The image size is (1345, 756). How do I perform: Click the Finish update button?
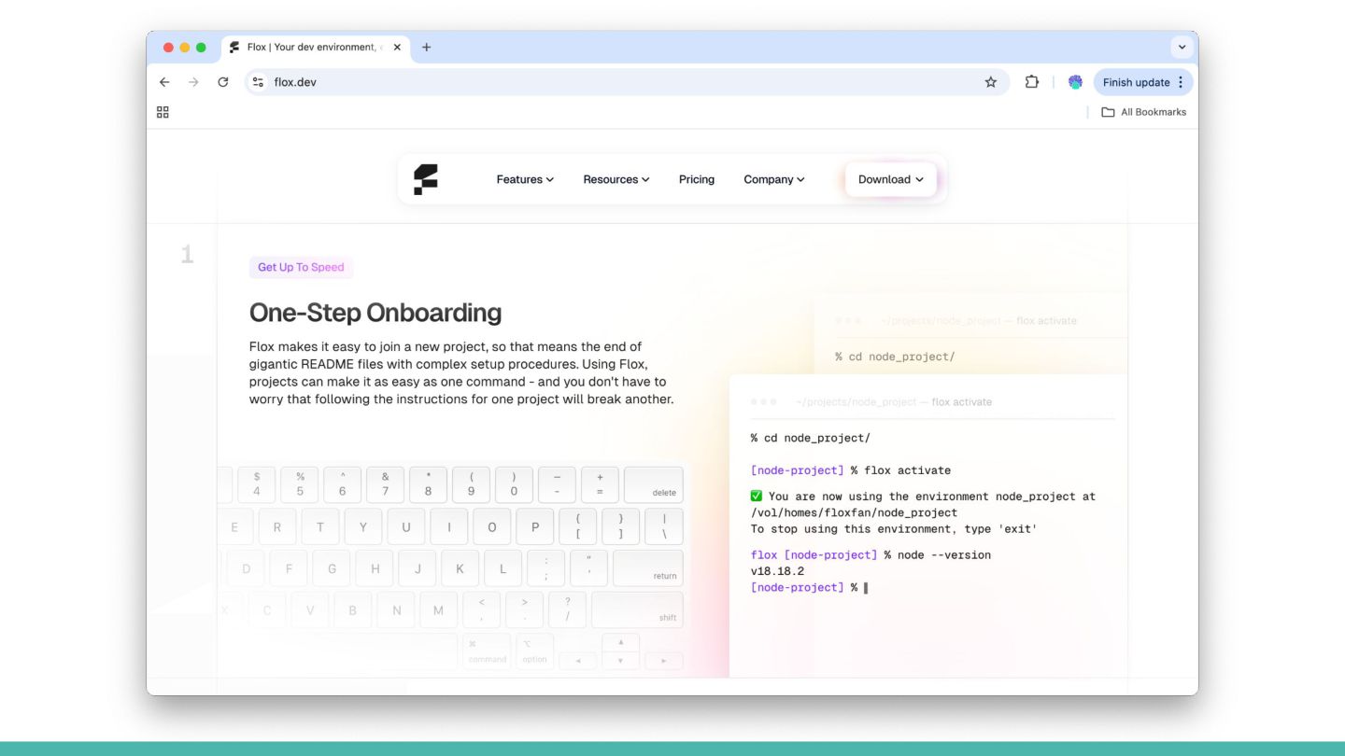coord(1143,82)
